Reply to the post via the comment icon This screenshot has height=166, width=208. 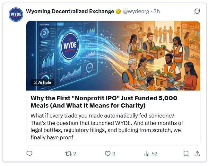pyautogui.click(x=30, y=154)
